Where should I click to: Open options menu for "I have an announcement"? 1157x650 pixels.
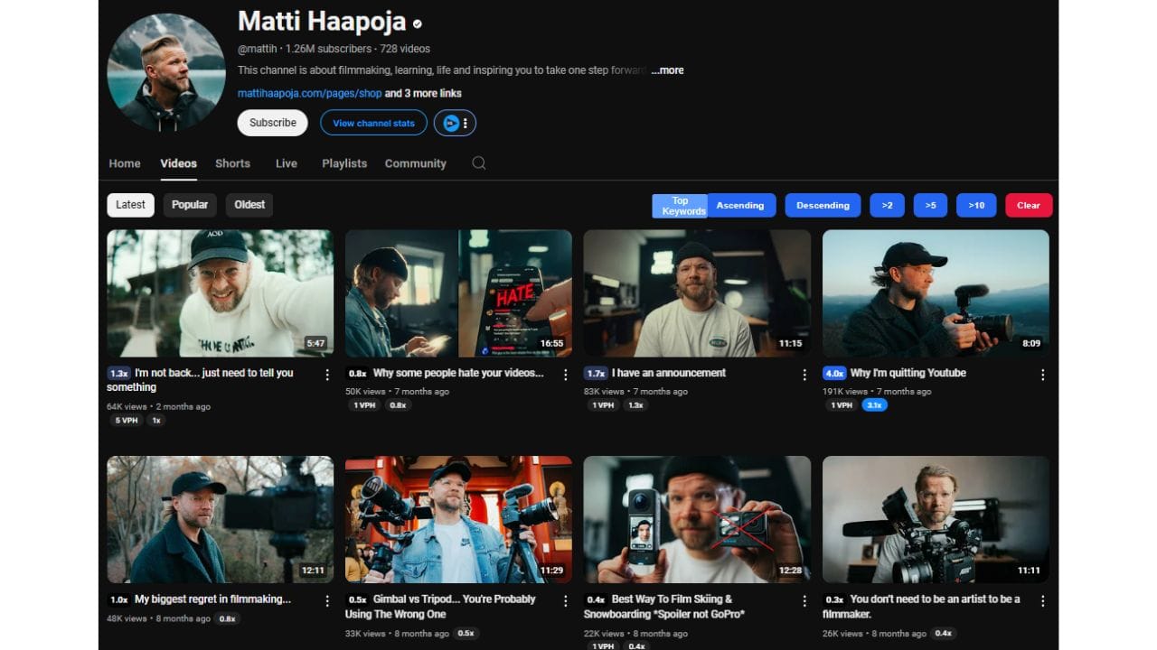tap(804, 375)
